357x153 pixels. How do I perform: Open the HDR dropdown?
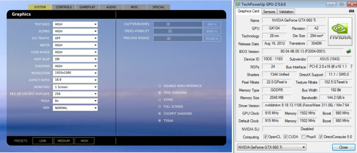click(x=75, y=108)
